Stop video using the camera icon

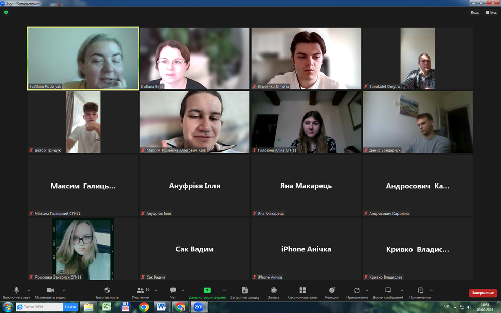tap(50, 291)
